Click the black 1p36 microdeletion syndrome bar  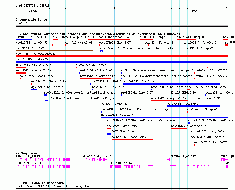click(121, 188)
